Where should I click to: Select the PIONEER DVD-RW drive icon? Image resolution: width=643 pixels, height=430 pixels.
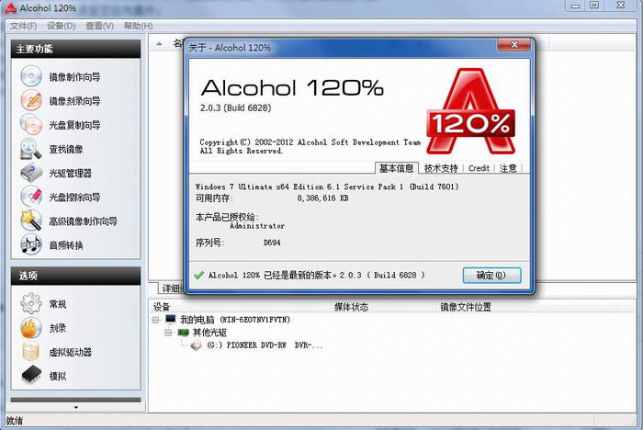[197, 345]
